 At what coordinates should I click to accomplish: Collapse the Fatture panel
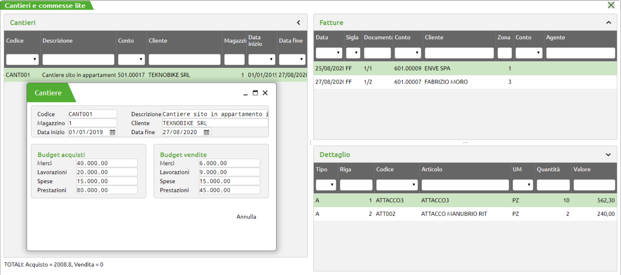(x=608, y=23)
